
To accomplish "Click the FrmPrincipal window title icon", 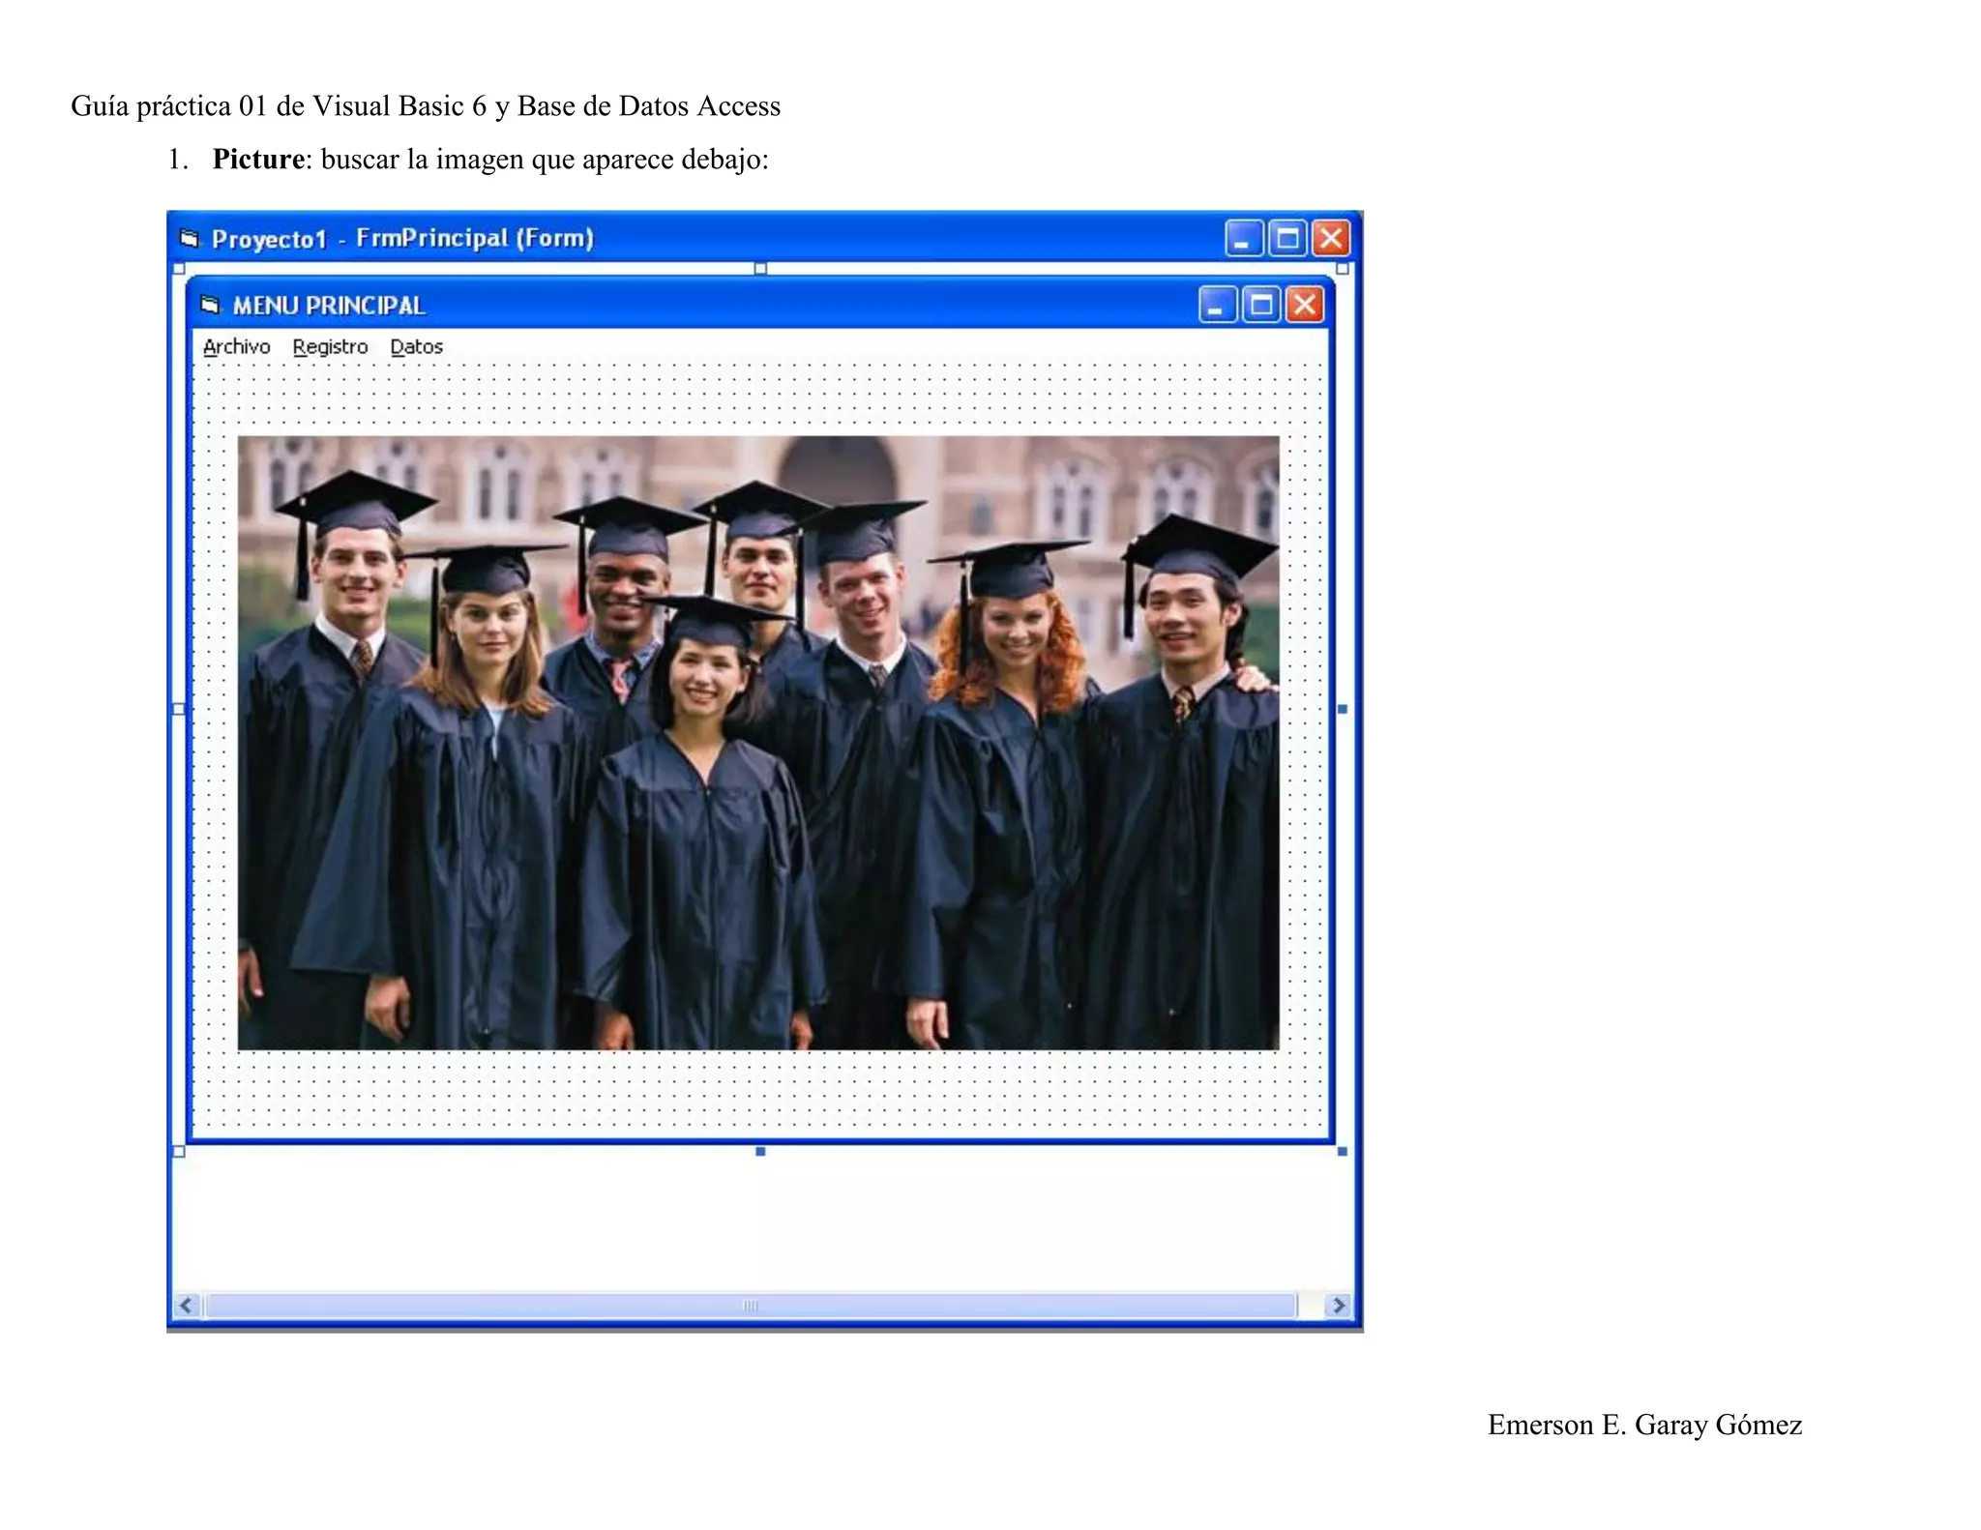I will pos(190,238).
